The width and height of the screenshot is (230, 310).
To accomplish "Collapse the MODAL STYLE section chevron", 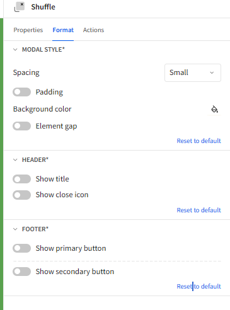I will (x=15, y=50).
